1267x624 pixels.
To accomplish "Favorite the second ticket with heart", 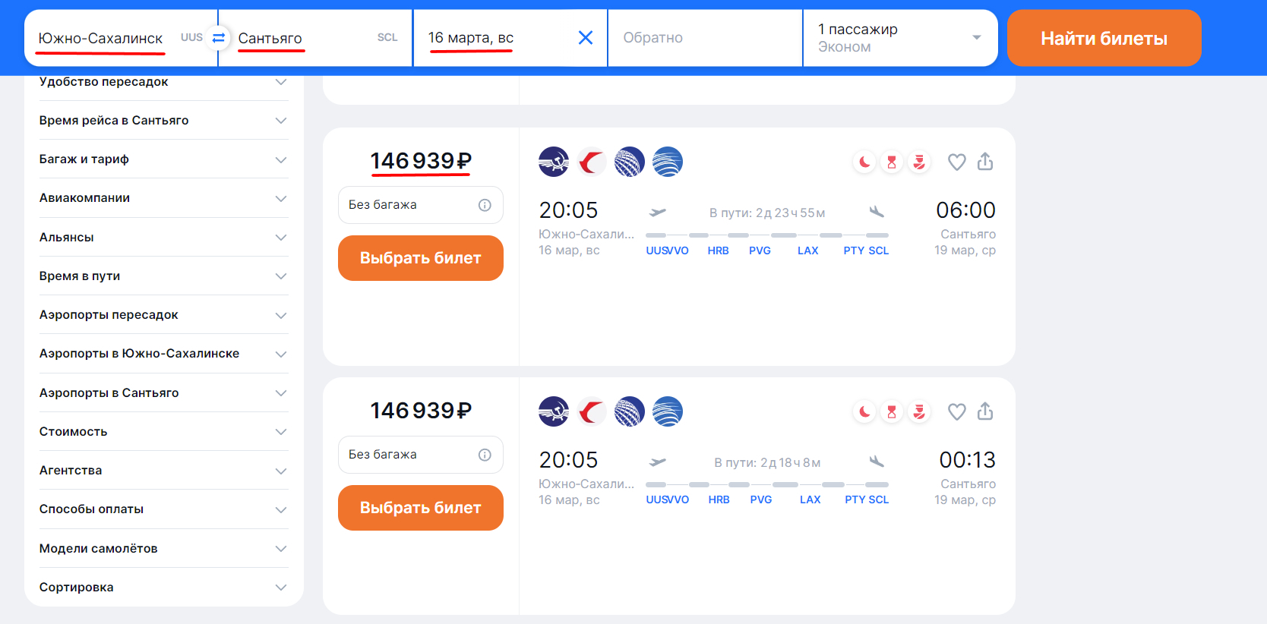I will pos(956,411).
